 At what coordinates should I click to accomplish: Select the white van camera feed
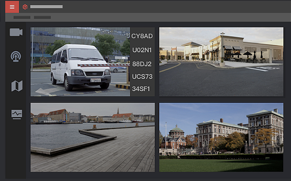(80, 62)
